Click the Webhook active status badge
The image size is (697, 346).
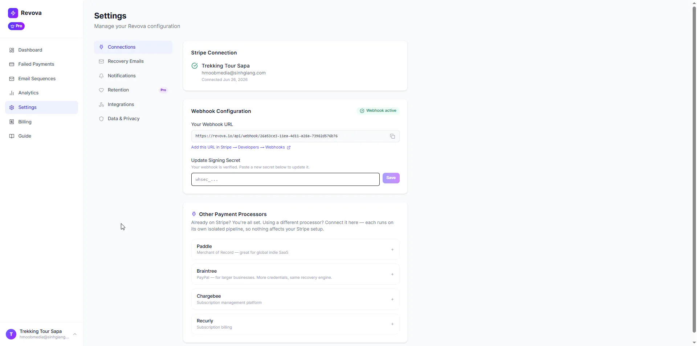(378, 111)
